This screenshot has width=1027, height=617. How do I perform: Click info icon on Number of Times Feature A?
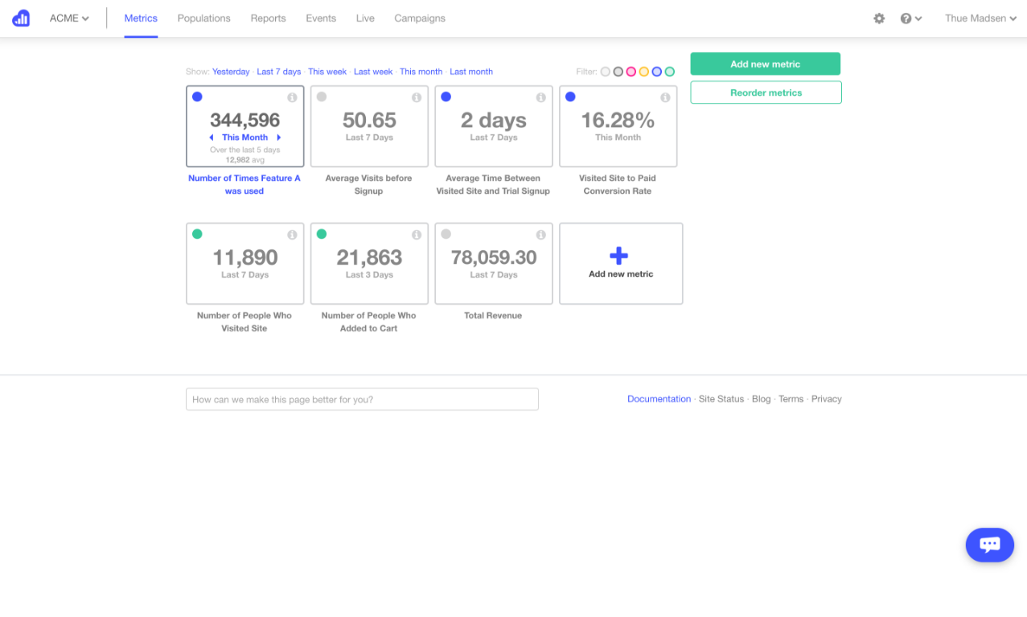[x=291, y=97]
